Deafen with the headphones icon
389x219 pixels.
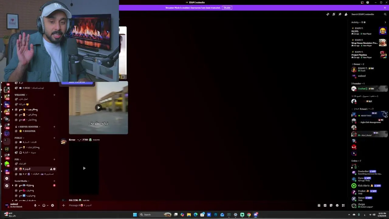(x=44, y=205)
